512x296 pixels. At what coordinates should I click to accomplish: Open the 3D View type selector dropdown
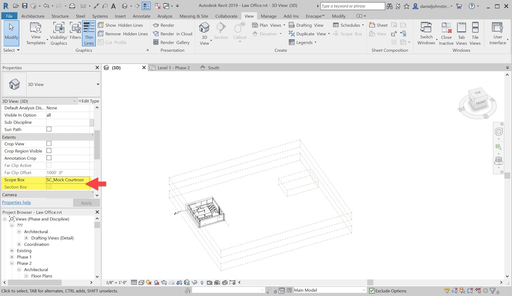[98, 84]
